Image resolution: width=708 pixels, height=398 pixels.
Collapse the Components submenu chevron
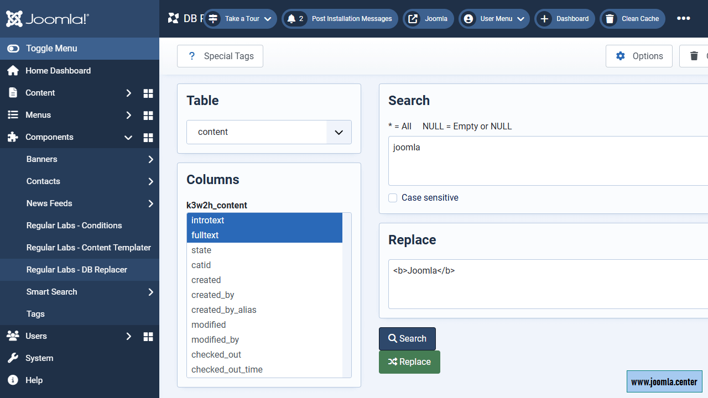tap(128, 137)
